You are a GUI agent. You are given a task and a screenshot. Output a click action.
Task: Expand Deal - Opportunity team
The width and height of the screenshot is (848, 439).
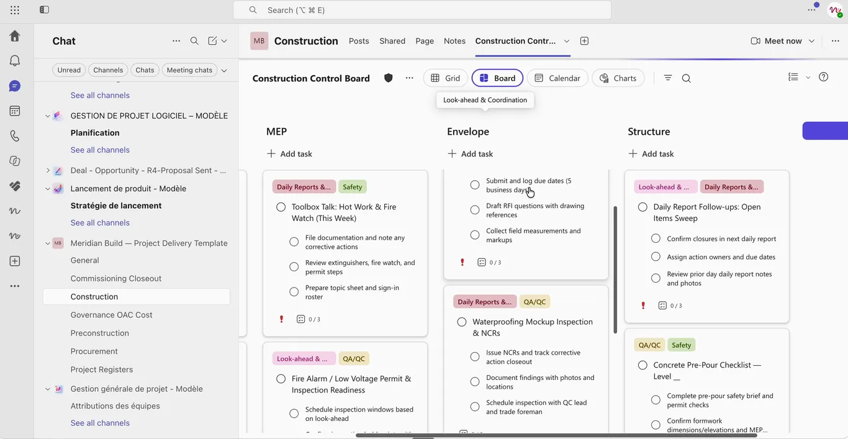click(48, 170)
